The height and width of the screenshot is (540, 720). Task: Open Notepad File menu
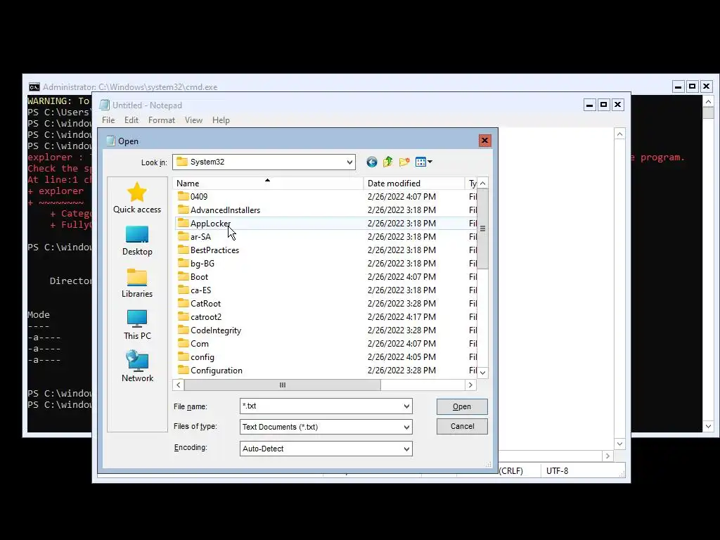point(108,120)
